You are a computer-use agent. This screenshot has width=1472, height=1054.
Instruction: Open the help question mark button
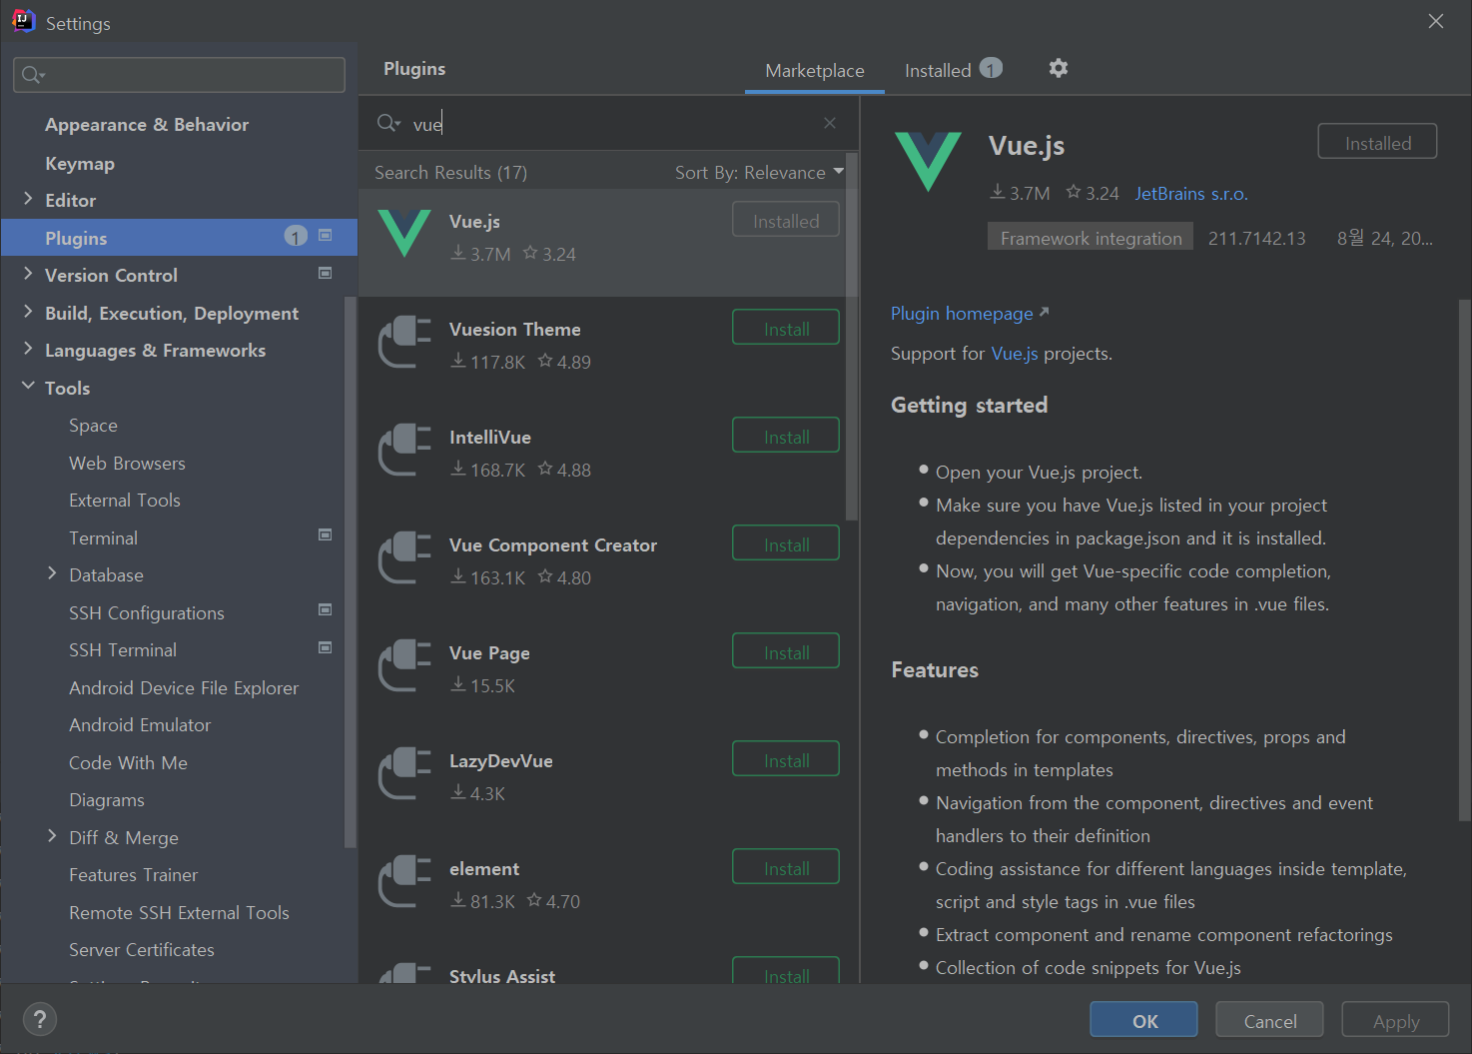click(39, 1019)
